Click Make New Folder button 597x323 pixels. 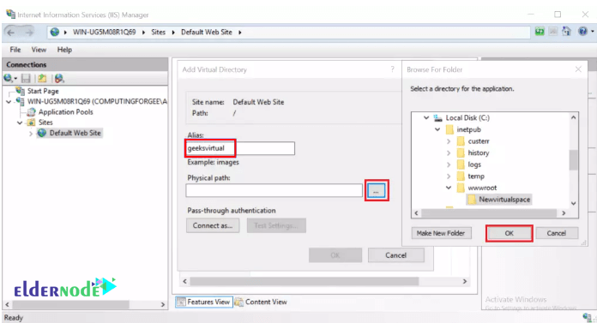(441, 233)
